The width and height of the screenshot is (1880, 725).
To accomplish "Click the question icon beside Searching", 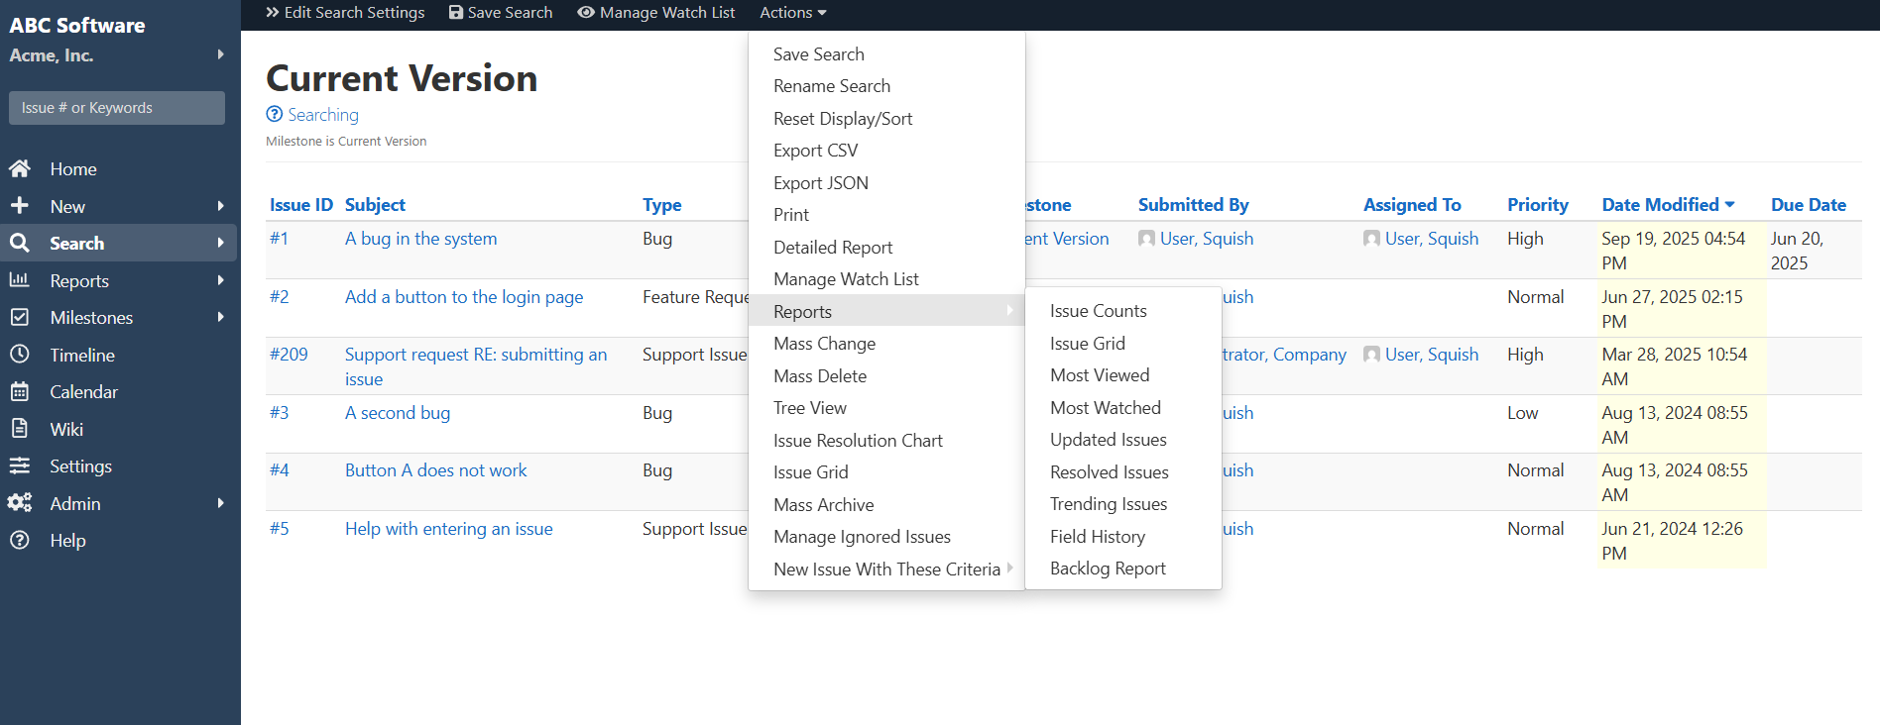I will click(x=275, y=115).
